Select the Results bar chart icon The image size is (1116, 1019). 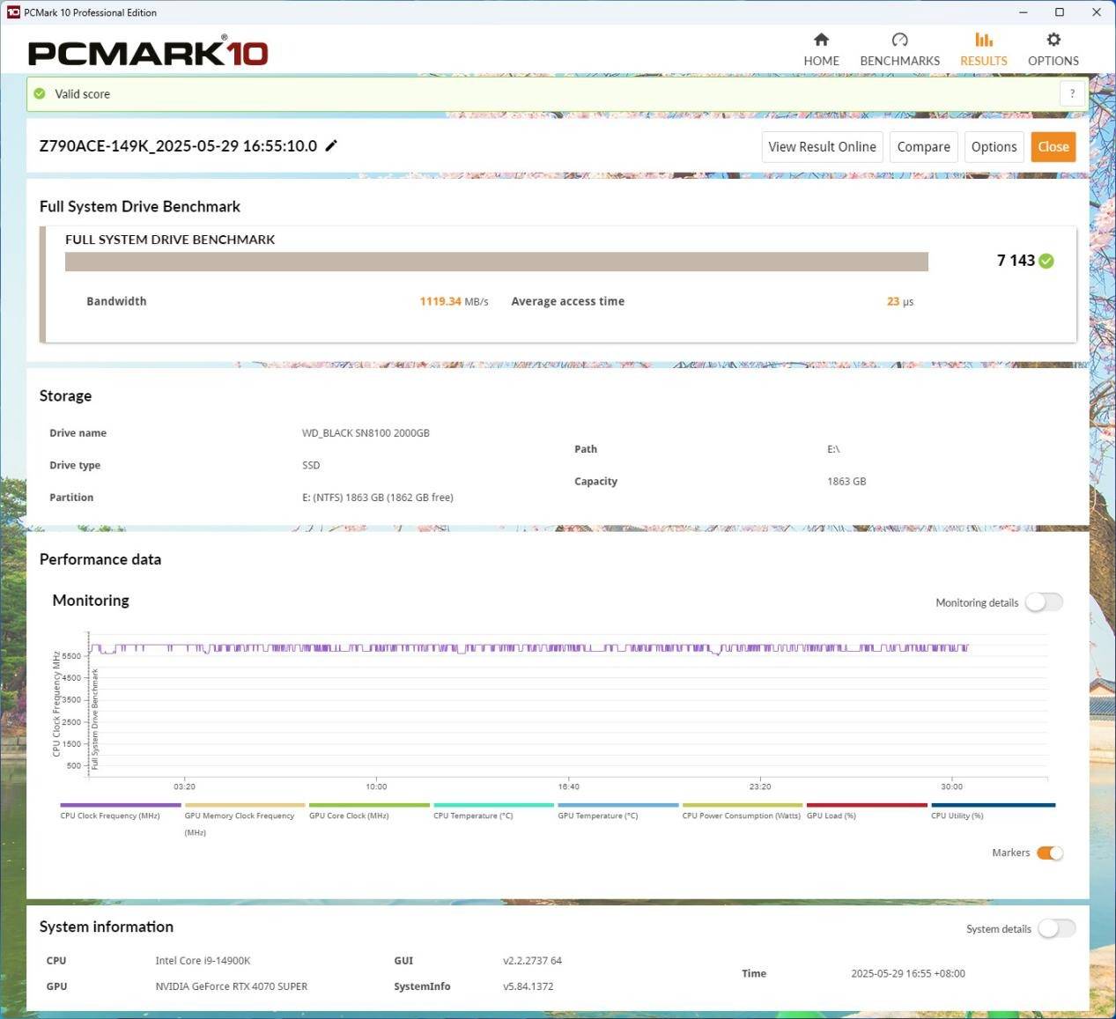pyautogui.click(x=983, y=40)
